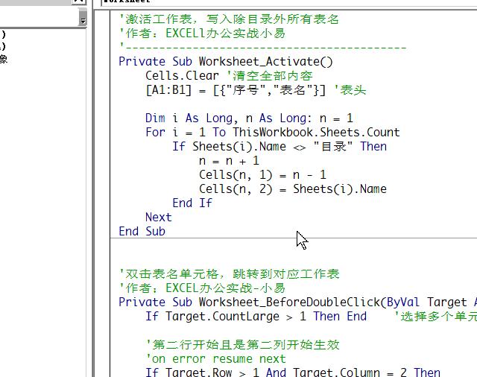Click the 'Cells(n, 2) = Sheets(i).Name' line
Screen dimensions: 477x377
point(293,189)
